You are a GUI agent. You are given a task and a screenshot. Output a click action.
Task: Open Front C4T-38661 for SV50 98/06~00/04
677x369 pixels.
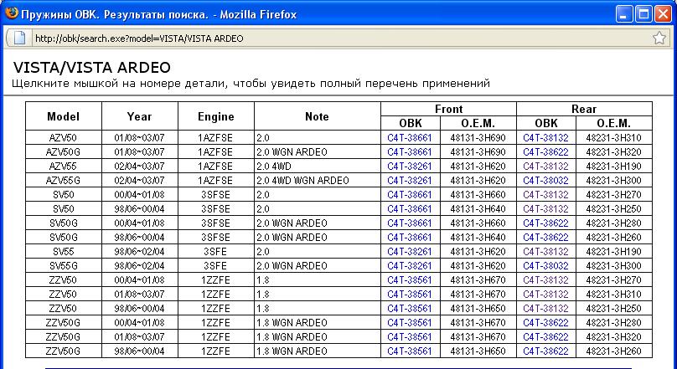tap(409, 209)
